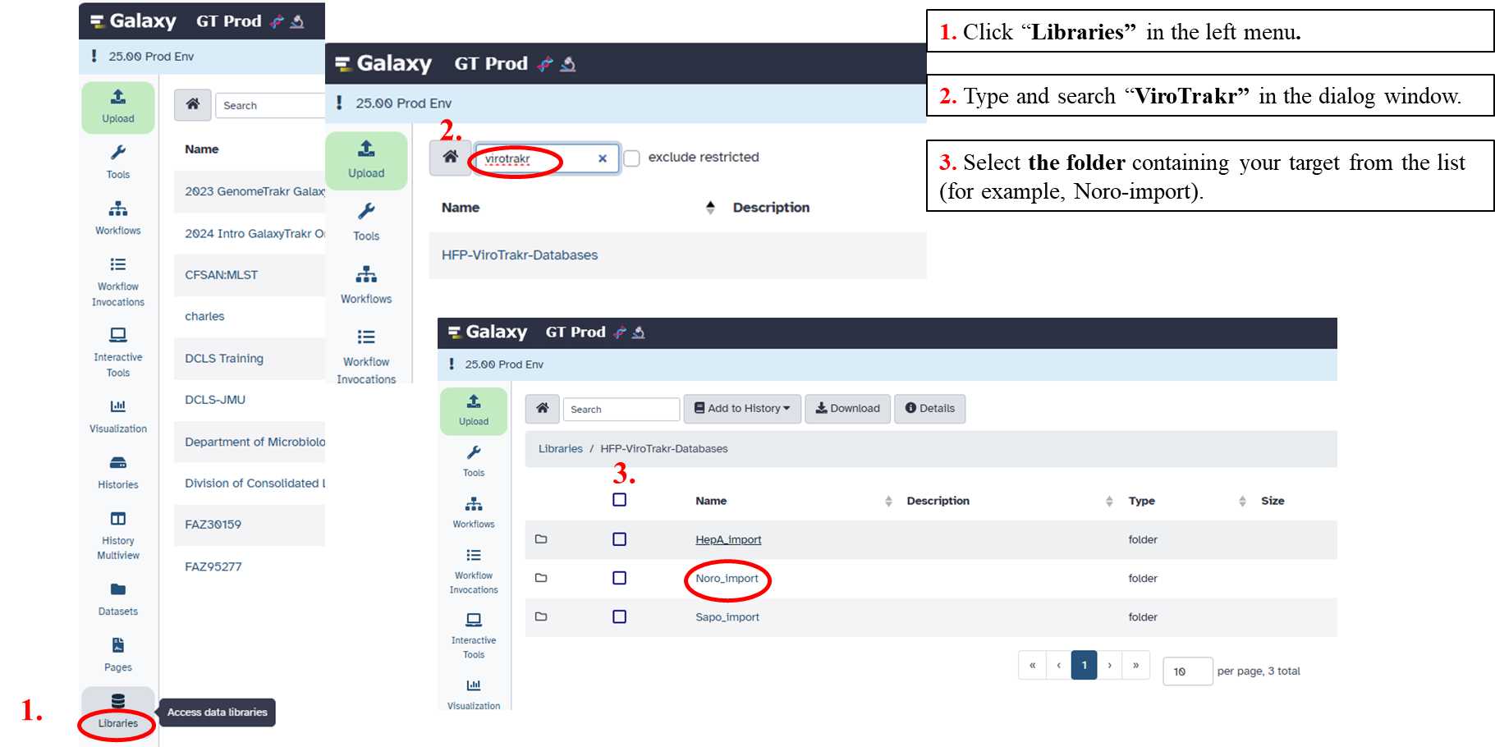Open the HepA_import folder icon
The width and height of the screenshot is (1495, 747).
541,539
